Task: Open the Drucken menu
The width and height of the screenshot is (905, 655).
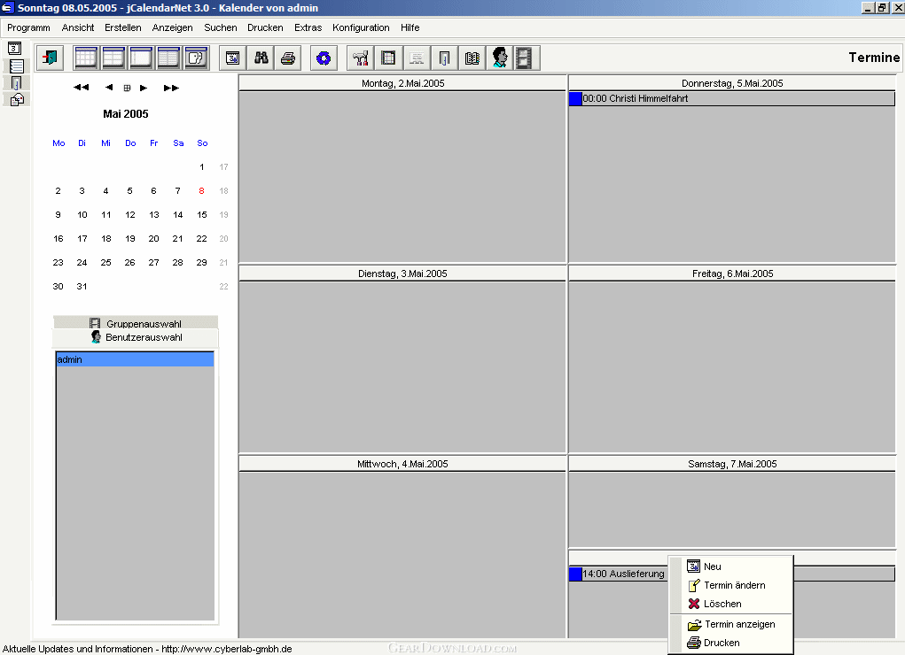Action: [x=266, y=27]
